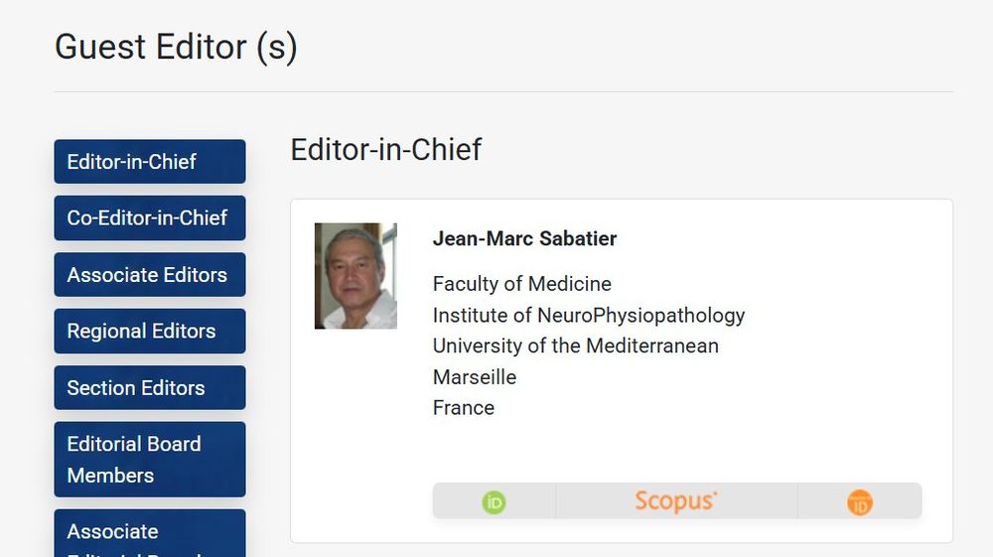Click the Guest Editor (s) page heading

[176, 47]
